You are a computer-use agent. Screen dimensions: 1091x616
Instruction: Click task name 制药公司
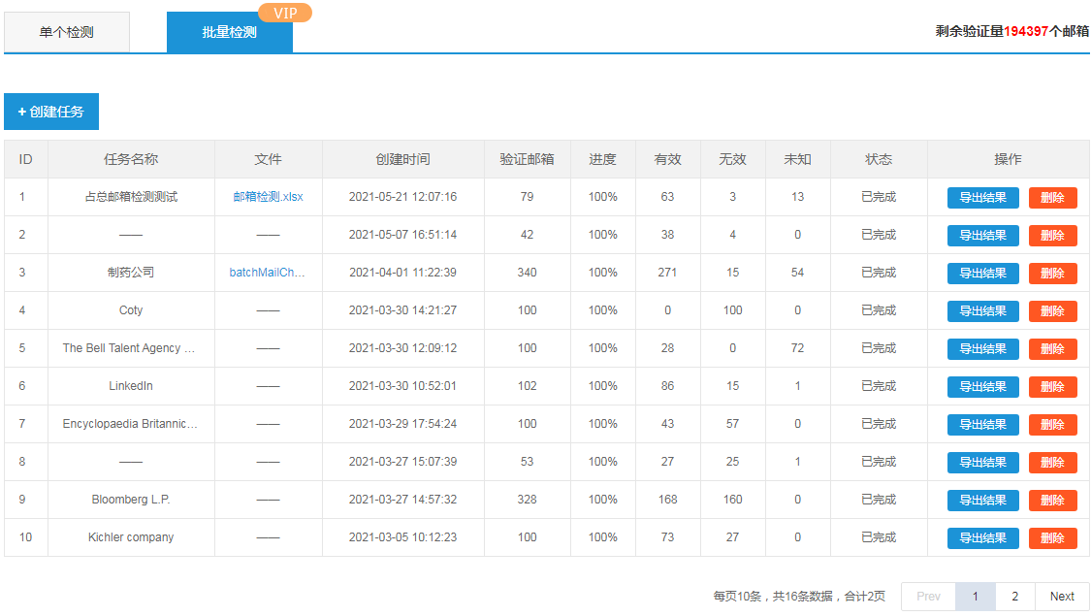(131, 273)
